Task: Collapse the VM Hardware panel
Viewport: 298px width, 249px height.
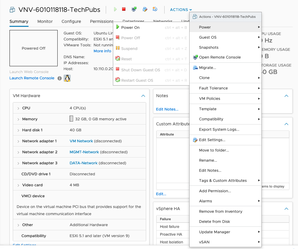Action: (x=143, y=96)
